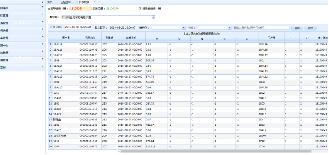Click the 平 column header
Image resolution: width=329 pixels, height=155 pixels.
[224, 39]
